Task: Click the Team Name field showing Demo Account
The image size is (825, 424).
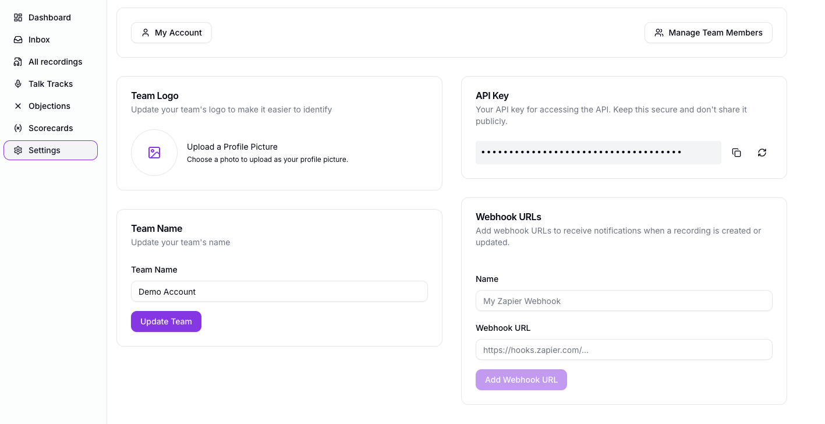Action: pos(279,291)
